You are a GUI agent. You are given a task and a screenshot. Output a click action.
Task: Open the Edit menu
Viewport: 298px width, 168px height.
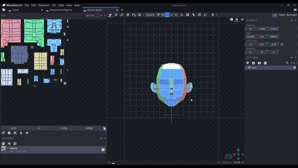tap(34, 5)
